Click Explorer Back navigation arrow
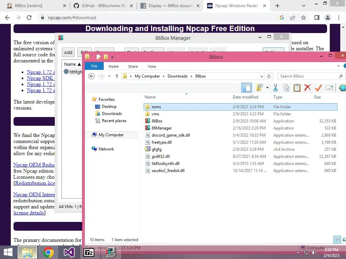346x259 pixels. click(x=91, y=76)
